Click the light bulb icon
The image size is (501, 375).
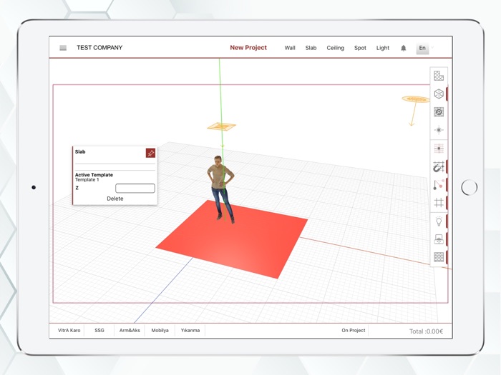point(439,221)
